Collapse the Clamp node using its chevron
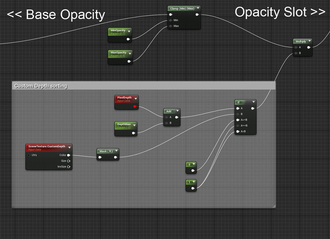This screenshot has height=239, width=330. (198, 8)
